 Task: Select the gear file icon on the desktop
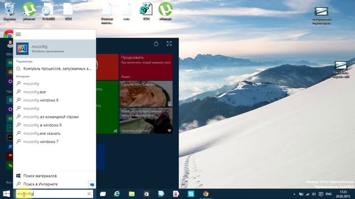[48, 11]
